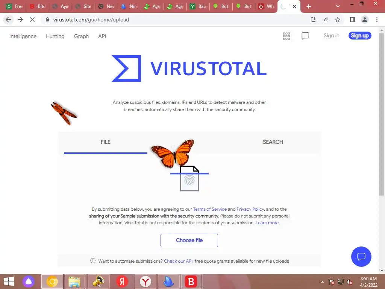The width and height of the screenshot is (385, 289).
Task: Open the API menu item
Action: [102, 36]
